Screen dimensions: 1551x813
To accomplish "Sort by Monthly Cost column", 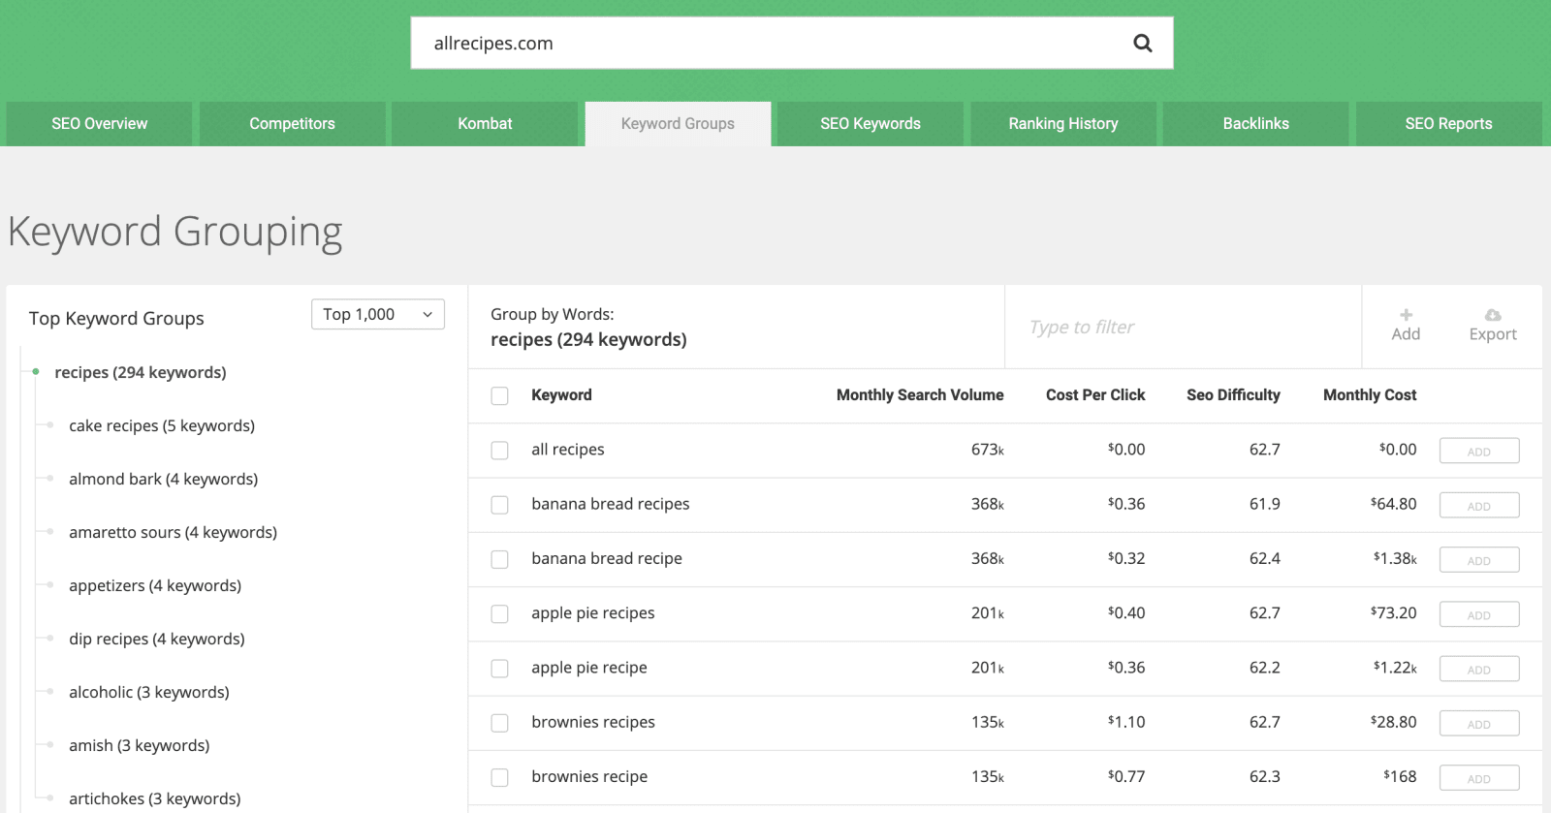I will point(1370,395).
